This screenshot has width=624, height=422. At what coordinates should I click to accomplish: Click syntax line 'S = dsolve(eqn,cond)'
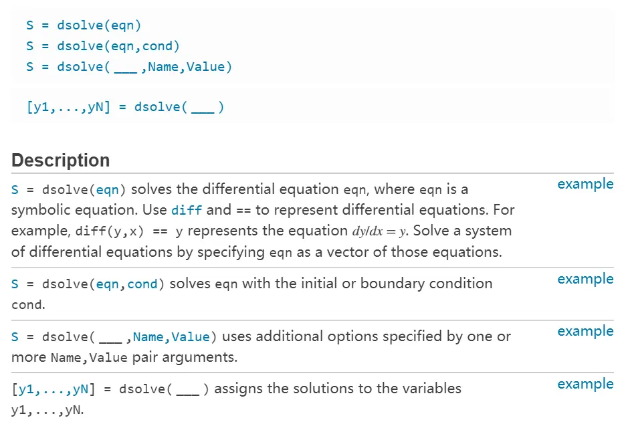103,46
